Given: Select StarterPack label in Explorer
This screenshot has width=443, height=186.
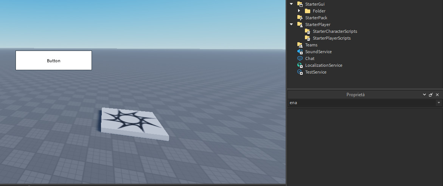Looking at the screenshot, I should (316, 18).
